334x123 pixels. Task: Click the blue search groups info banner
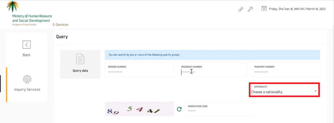click(212, 55)
